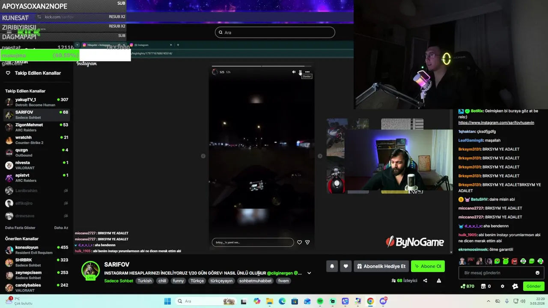Click Daha Az link
Viewport: 548px width, 308px height.
click(61, 228)
